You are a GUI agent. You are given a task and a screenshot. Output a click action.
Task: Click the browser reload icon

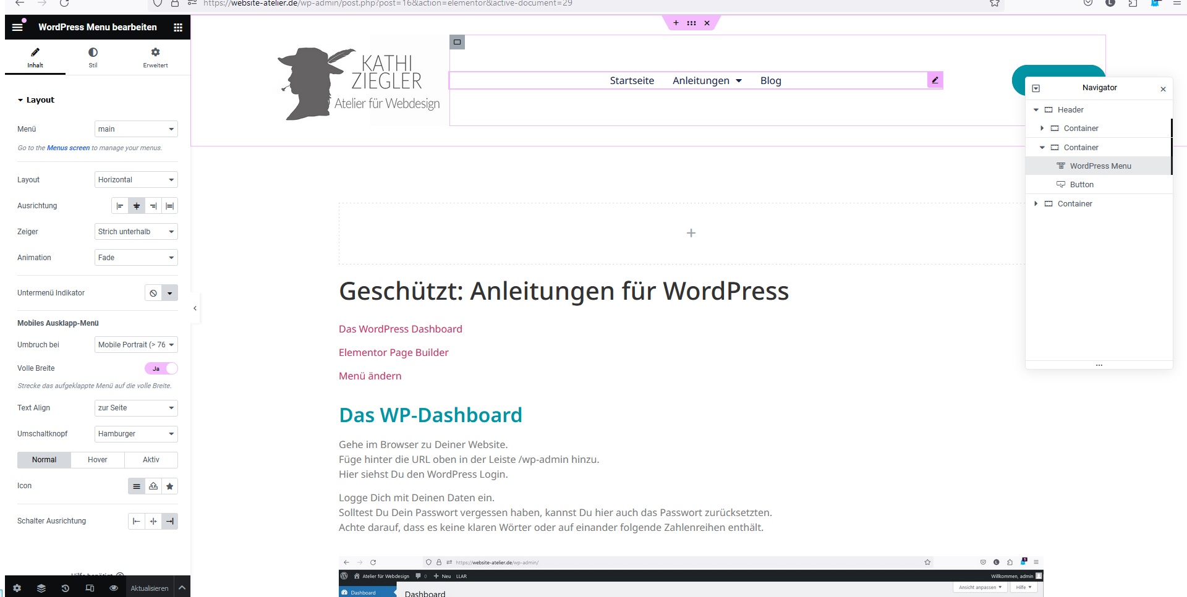[64, 3]
